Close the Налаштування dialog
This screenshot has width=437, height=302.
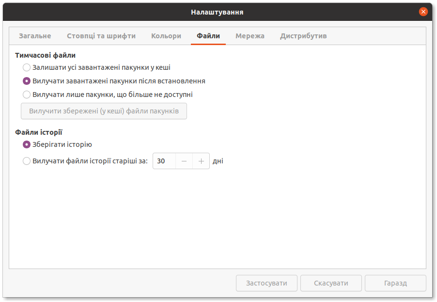click(x=423, y=11)
